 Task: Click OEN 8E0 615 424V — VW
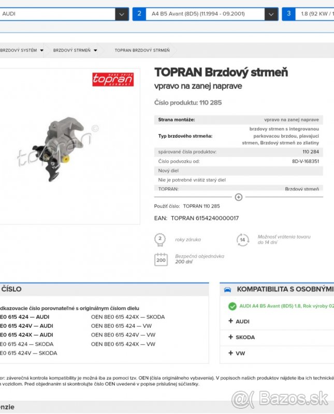click(123, 335)
